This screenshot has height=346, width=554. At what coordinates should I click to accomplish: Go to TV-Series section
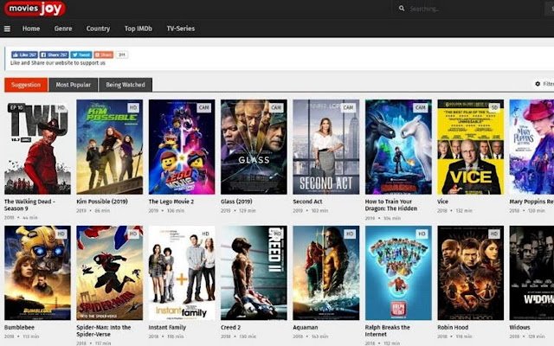click(181, 29)
